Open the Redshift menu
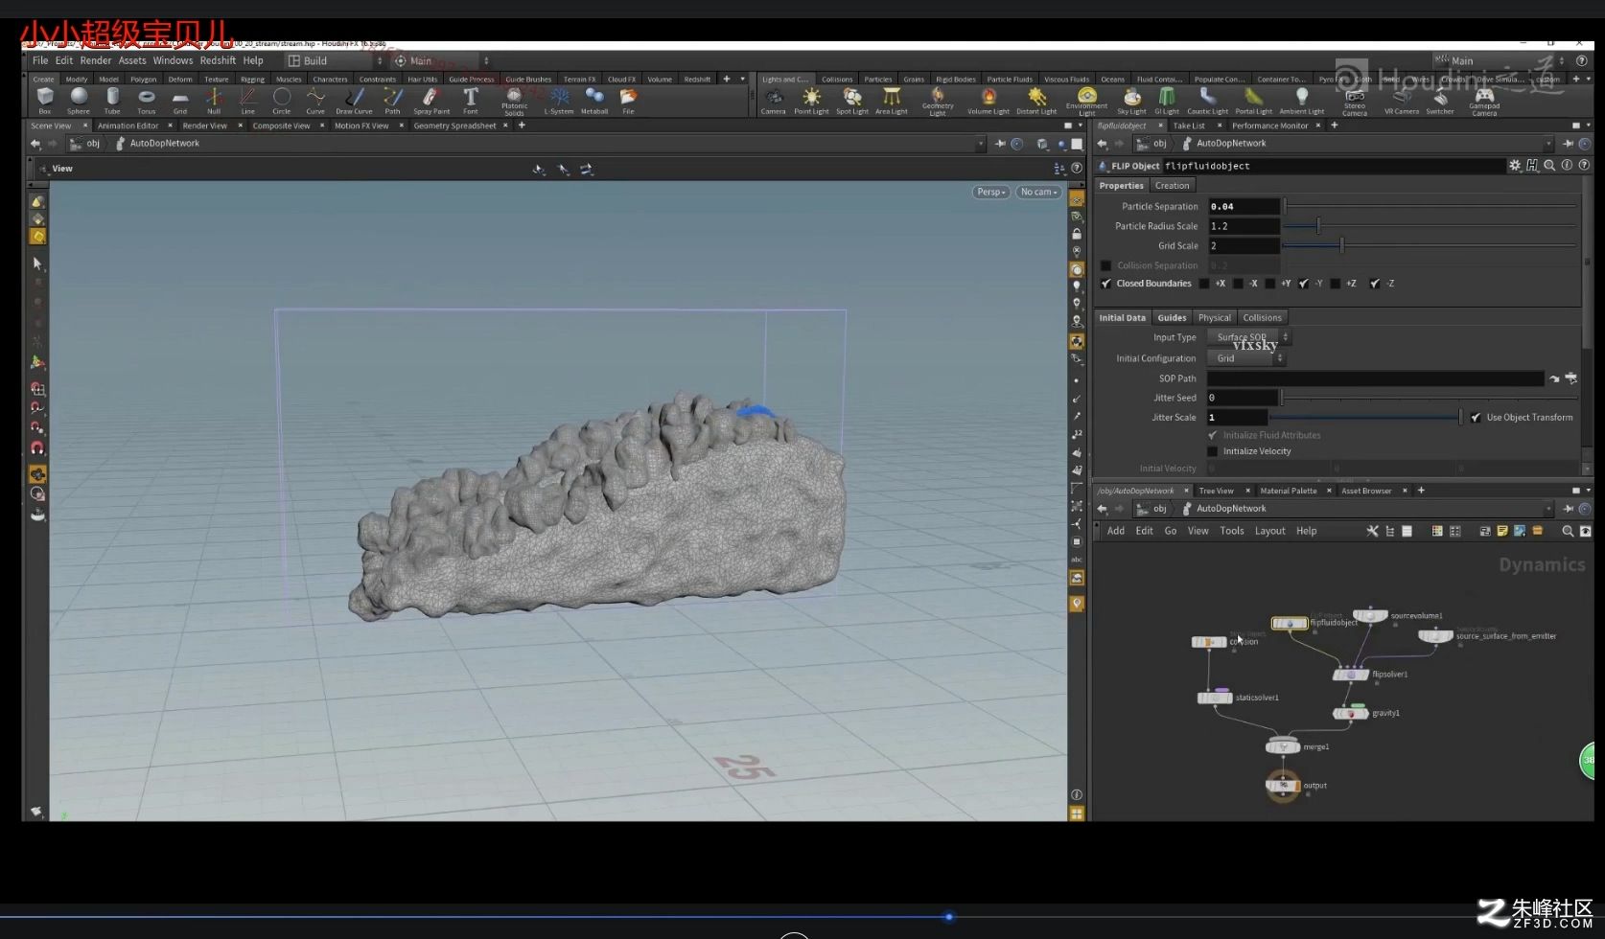The height and width of the screenshot is (939, 1605). tap(218, 60)
